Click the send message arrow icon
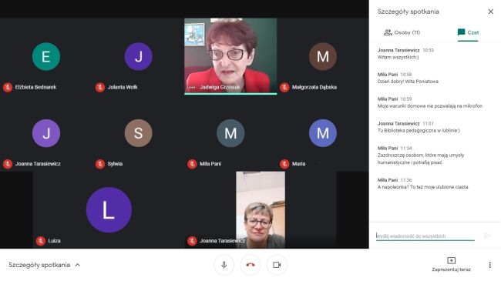The width and height of the screenshot is (501, 281). tap(487, 236)
